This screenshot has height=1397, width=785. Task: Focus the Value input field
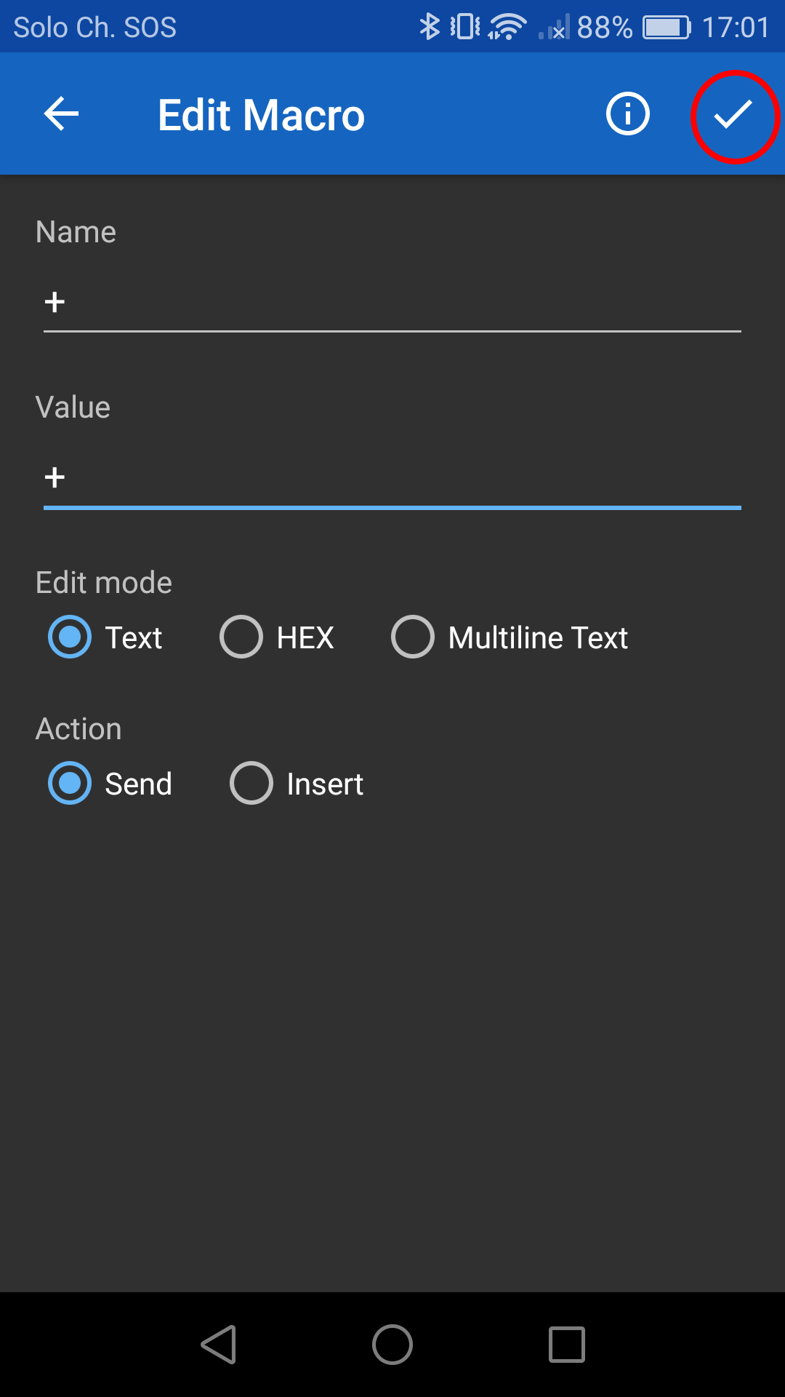(392, 478)
